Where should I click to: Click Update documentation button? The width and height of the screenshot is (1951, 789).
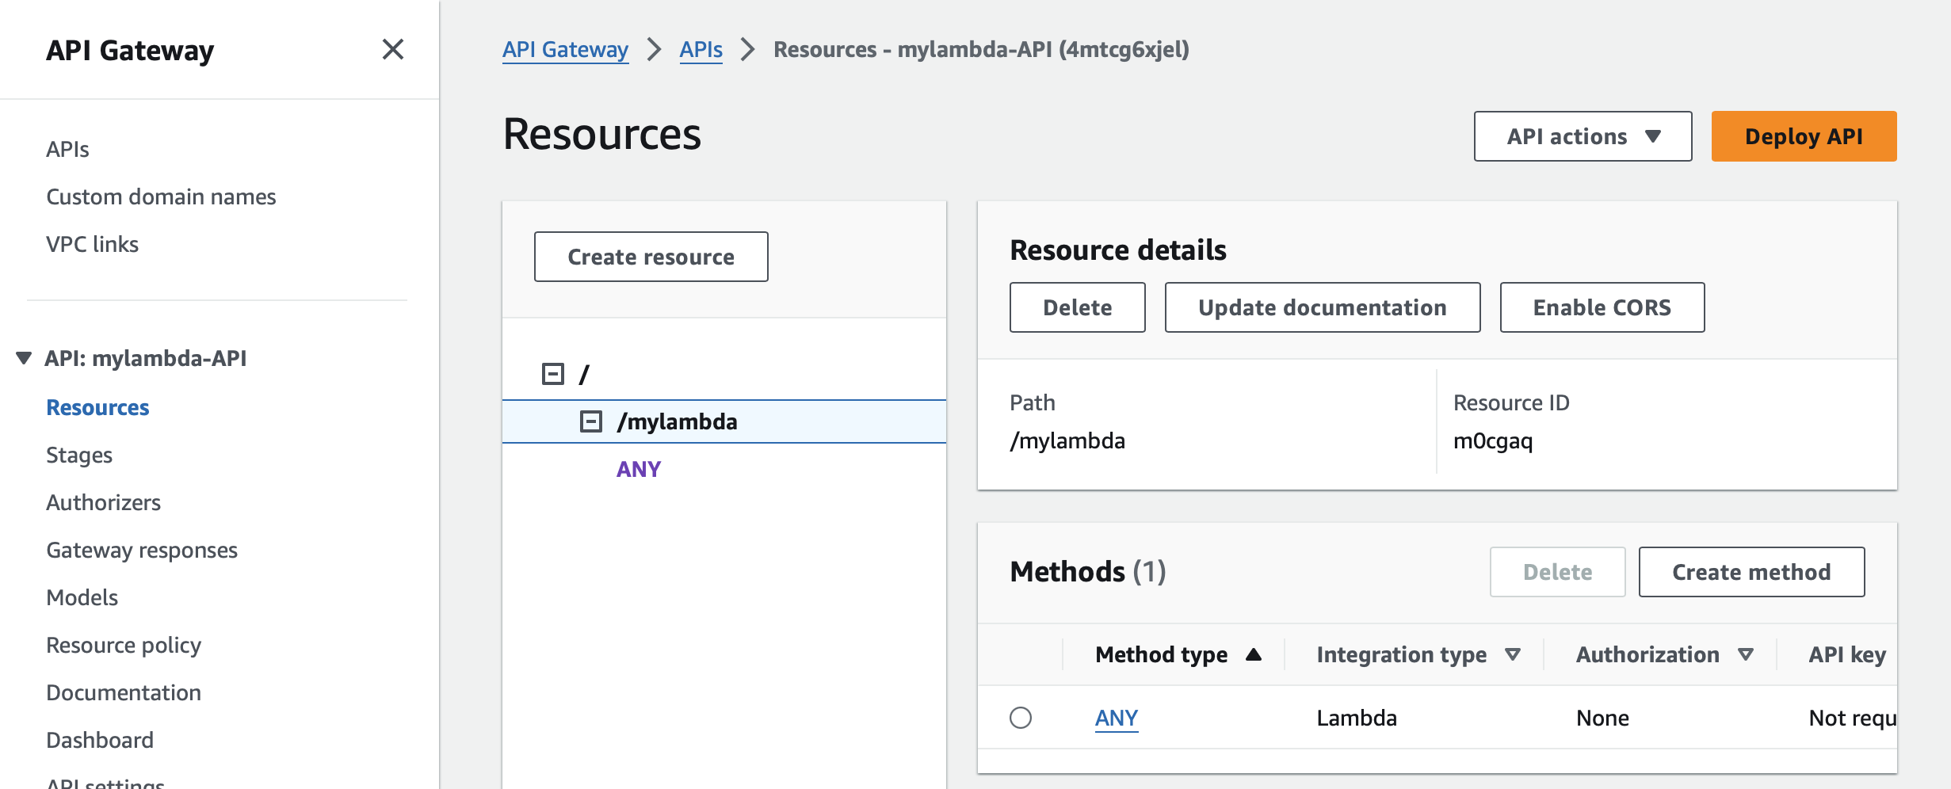click(1322, 307)
